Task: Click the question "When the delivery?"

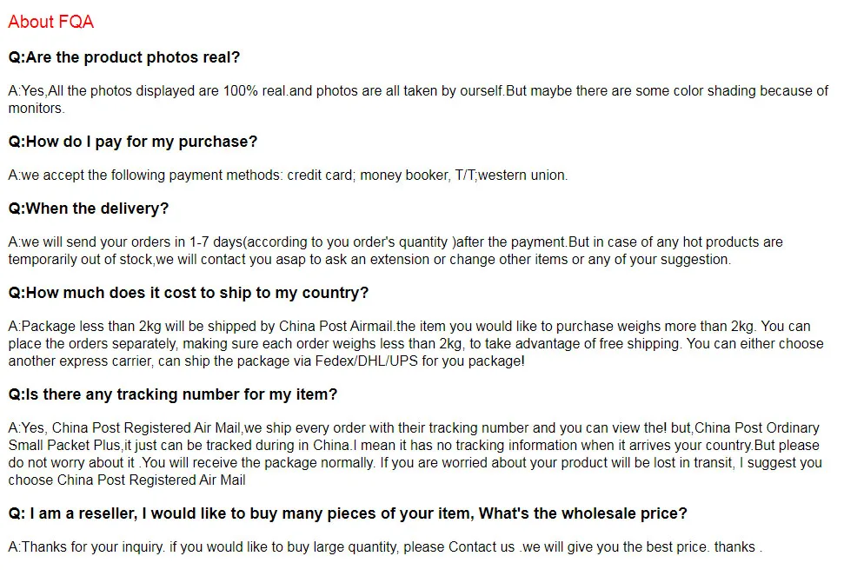Action: tap(89, 209)
